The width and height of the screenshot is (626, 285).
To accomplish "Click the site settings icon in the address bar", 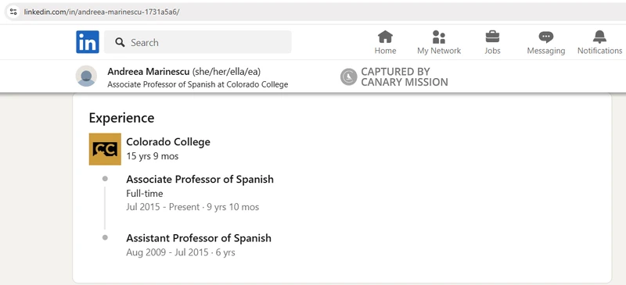I will (x=13, y=12).
